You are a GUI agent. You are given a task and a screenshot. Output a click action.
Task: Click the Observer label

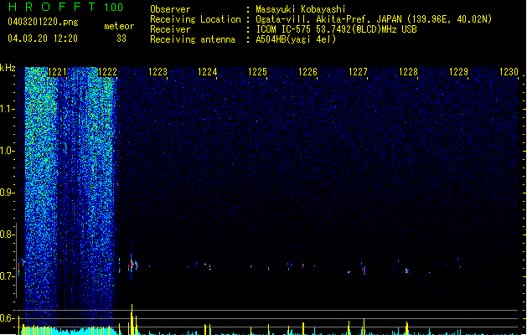pos(170,9)
